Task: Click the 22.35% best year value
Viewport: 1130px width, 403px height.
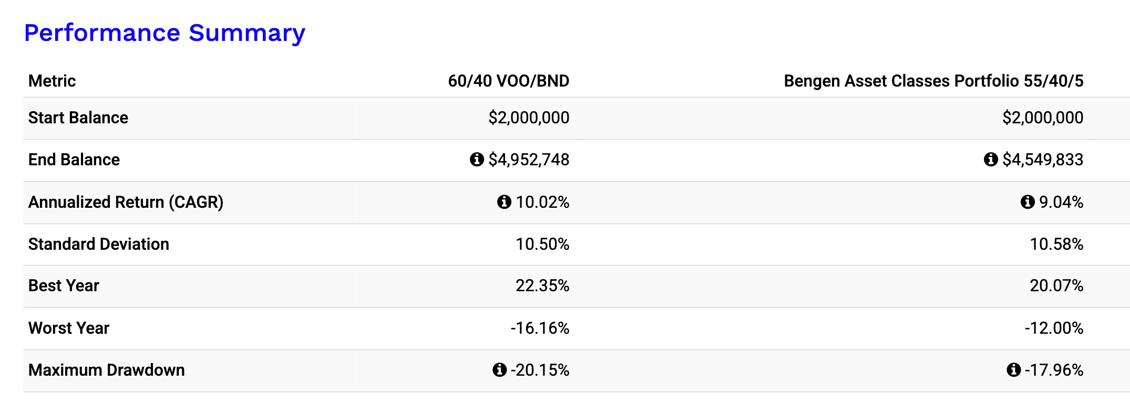Action: tap(542, 285)
